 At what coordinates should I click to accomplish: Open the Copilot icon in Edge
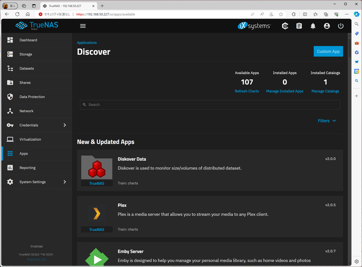(x=357, y=14)
